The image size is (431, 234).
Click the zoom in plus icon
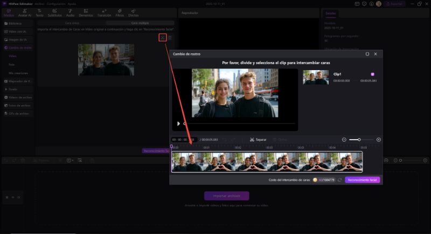pos(379,140)
